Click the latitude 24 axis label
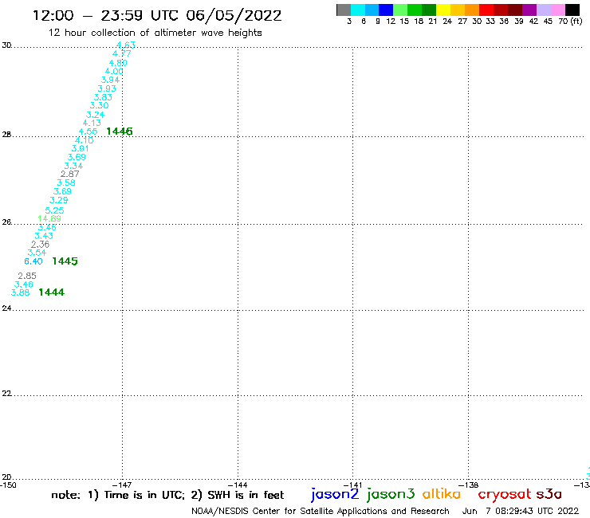Image resolution: width=590 pixels, height=518 pixels. [x=6, y=308]
